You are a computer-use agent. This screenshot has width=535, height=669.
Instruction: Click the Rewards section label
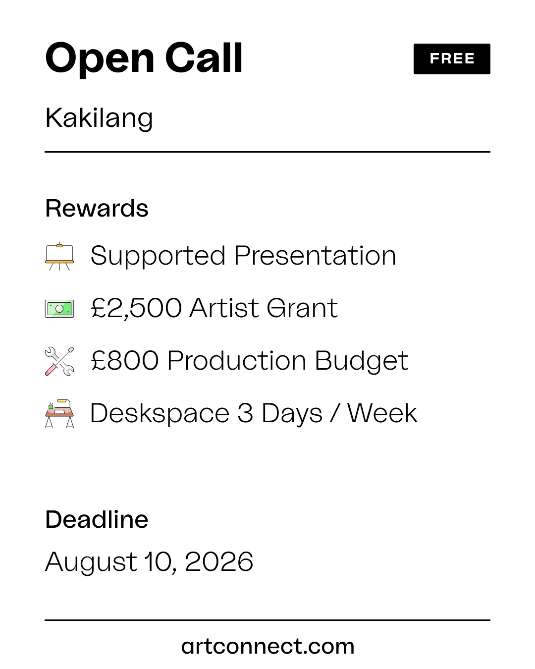pyautogui.click(x=97, y=208)
